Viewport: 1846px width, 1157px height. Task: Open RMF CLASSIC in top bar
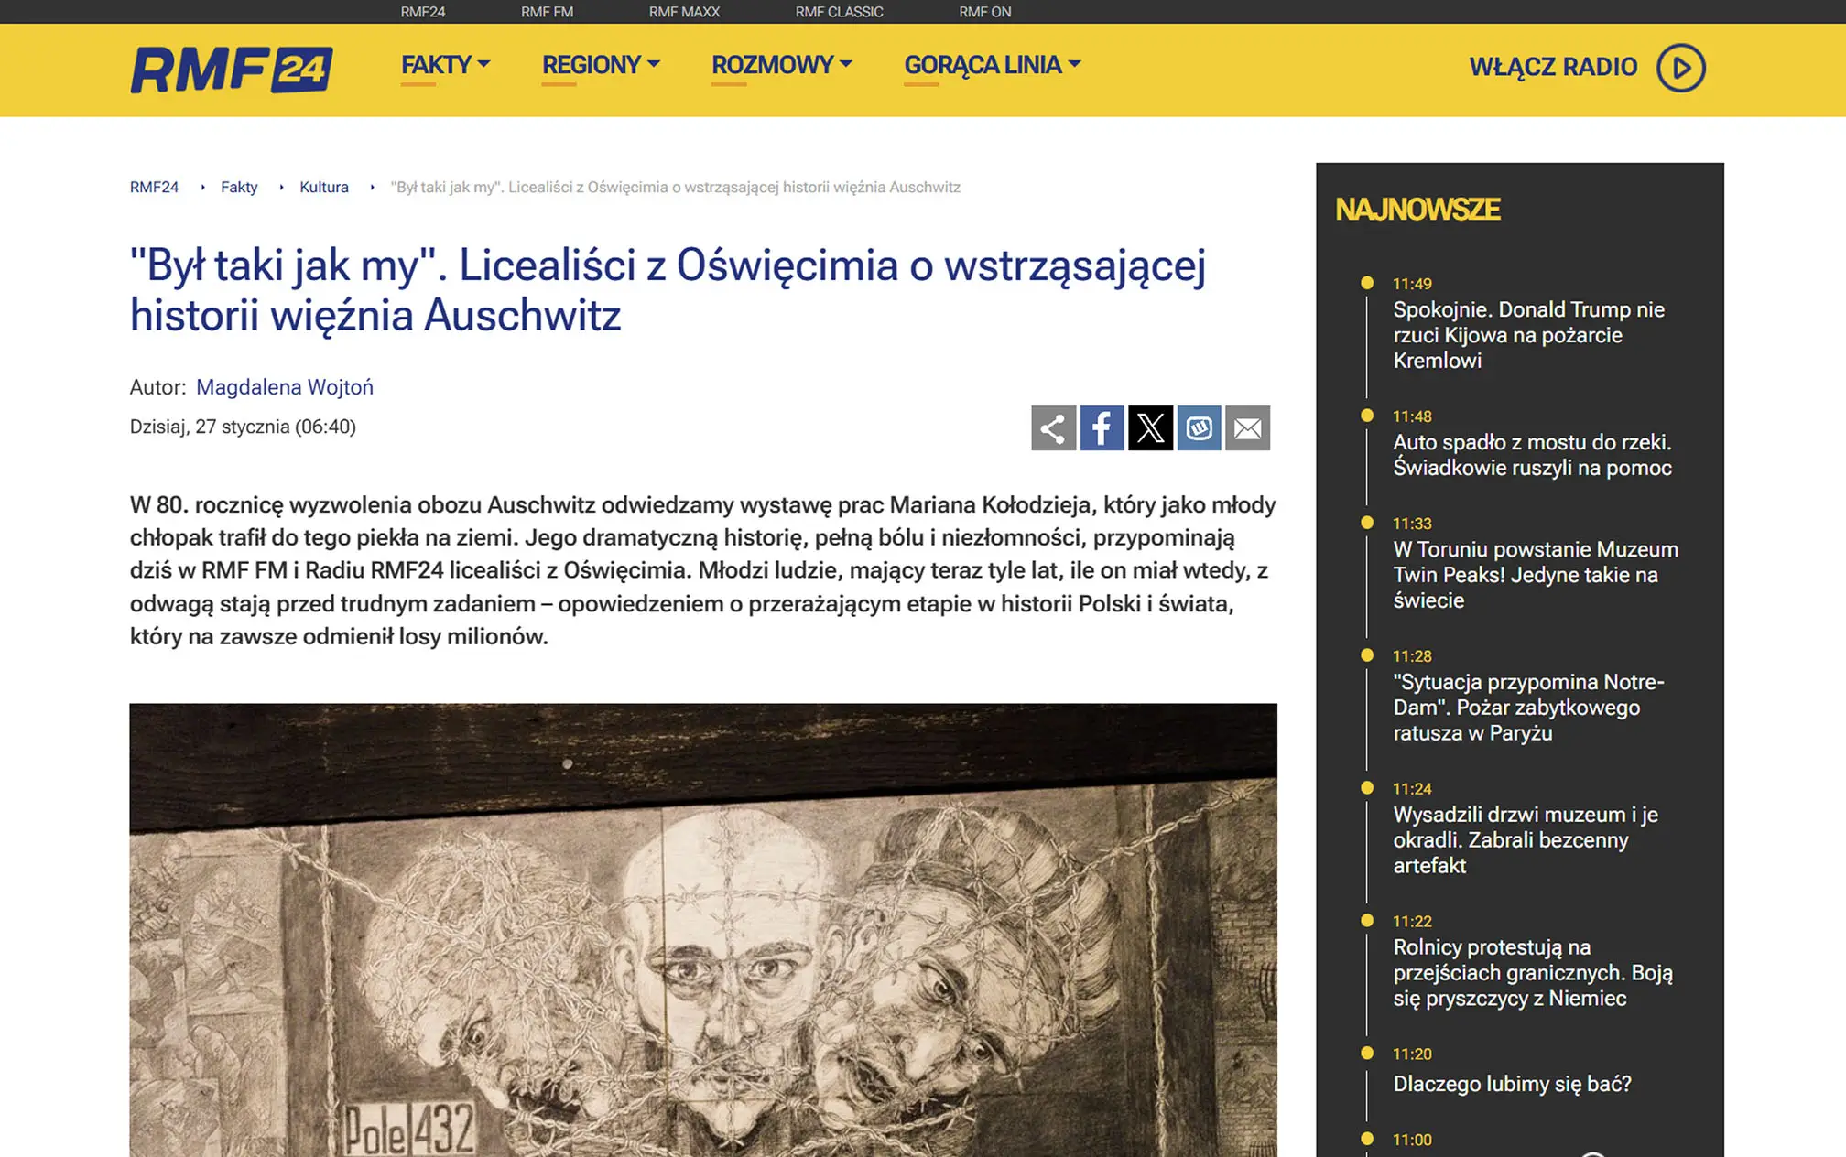pos(839,12)
